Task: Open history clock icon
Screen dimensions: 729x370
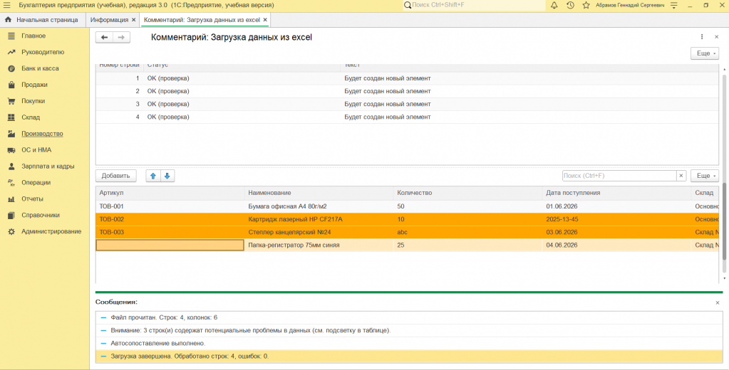Action: pos(571,5)
